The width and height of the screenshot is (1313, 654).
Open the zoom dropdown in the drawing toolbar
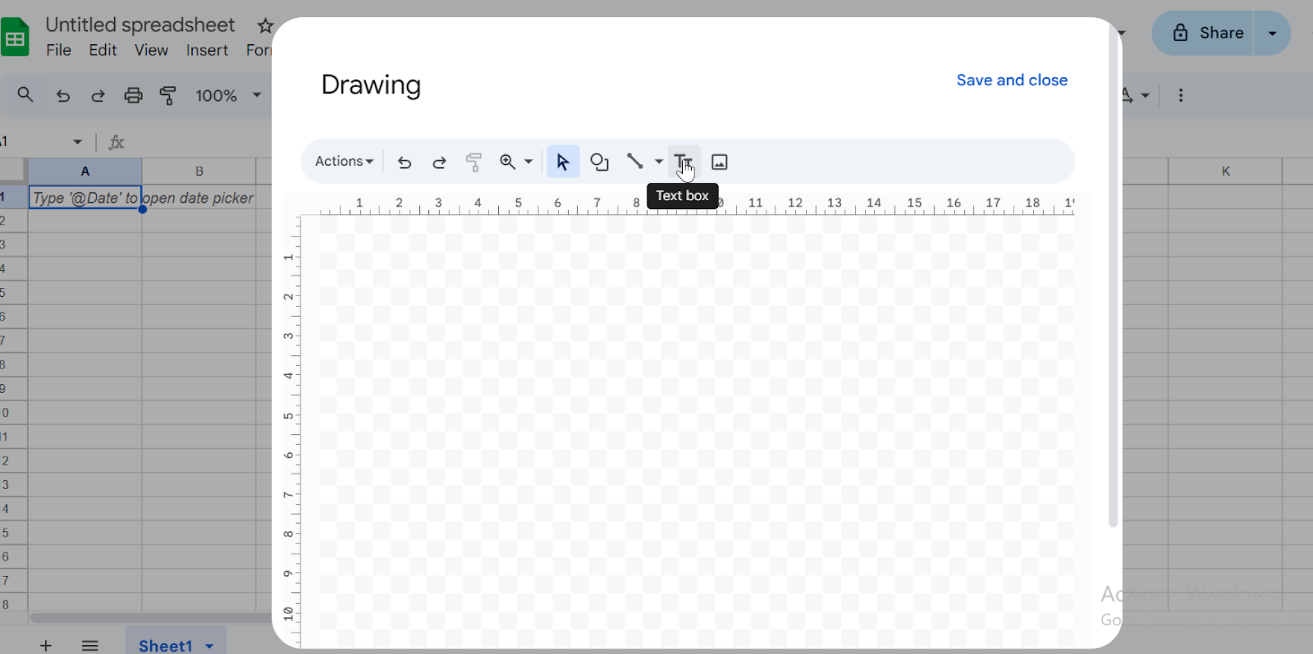515,162
